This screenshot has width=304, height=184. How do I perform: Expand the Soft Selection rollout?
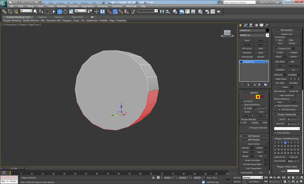point(254,136)
